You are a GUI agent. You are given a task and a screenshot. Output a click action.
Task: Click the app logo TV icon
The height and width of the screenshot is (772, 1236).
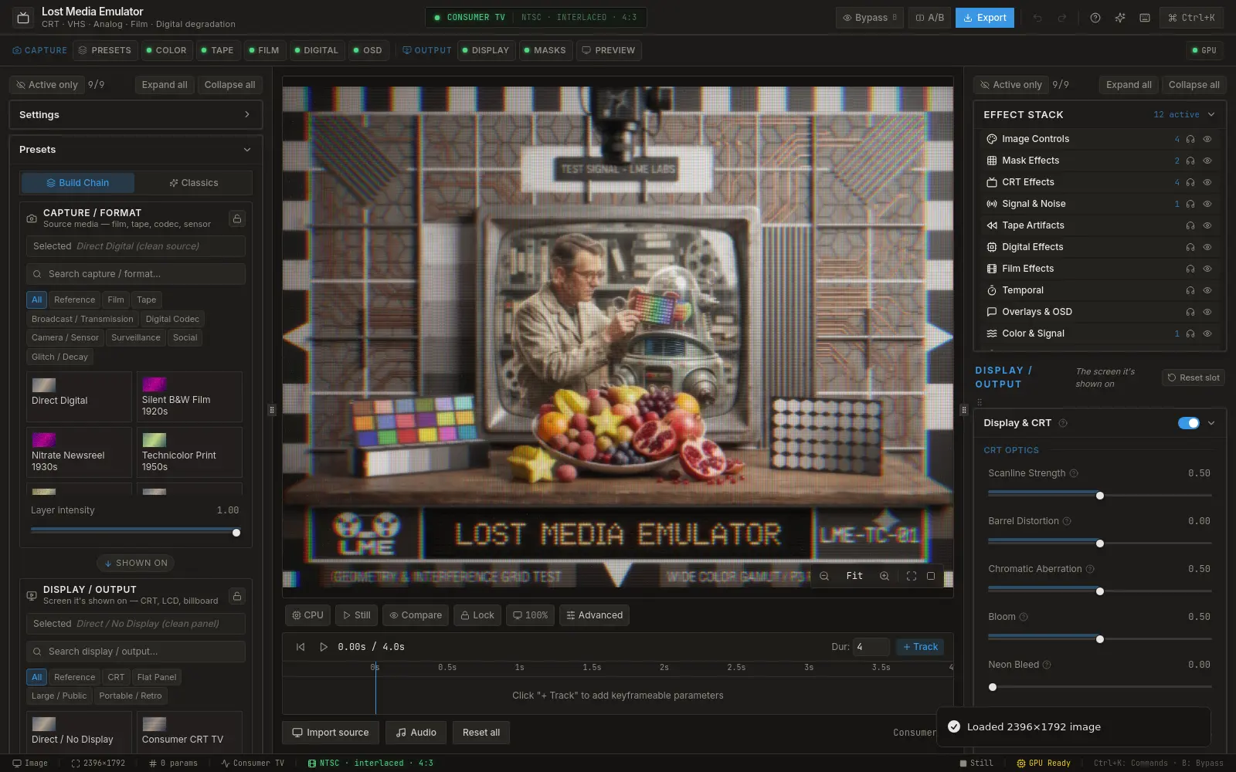23,17
